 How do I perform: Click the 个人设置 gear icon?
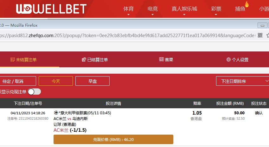pos(228,59)
